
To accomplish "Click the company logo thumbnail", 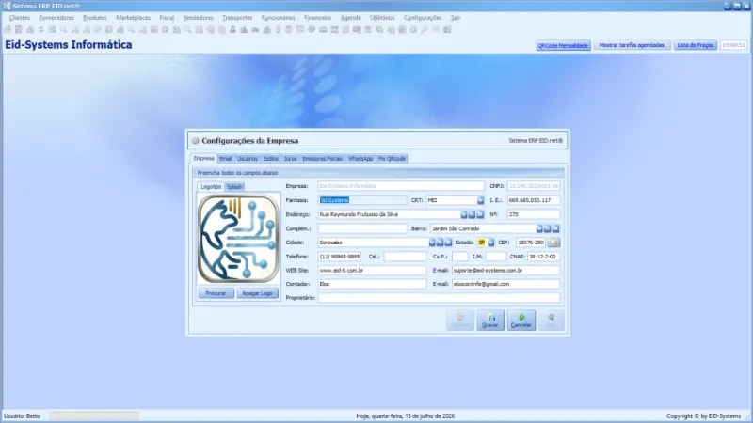I will coord(239,239).
